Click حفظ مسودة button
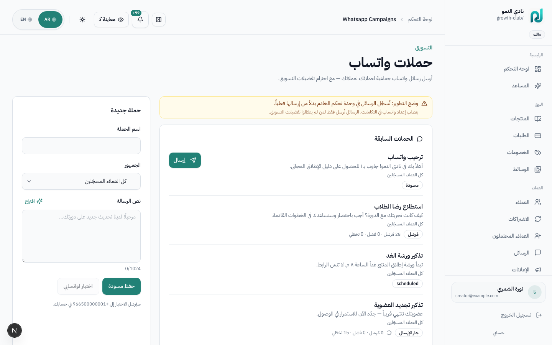Image resolution: width=552 pixels, height=345 pixels. click(x=122, y=286)
